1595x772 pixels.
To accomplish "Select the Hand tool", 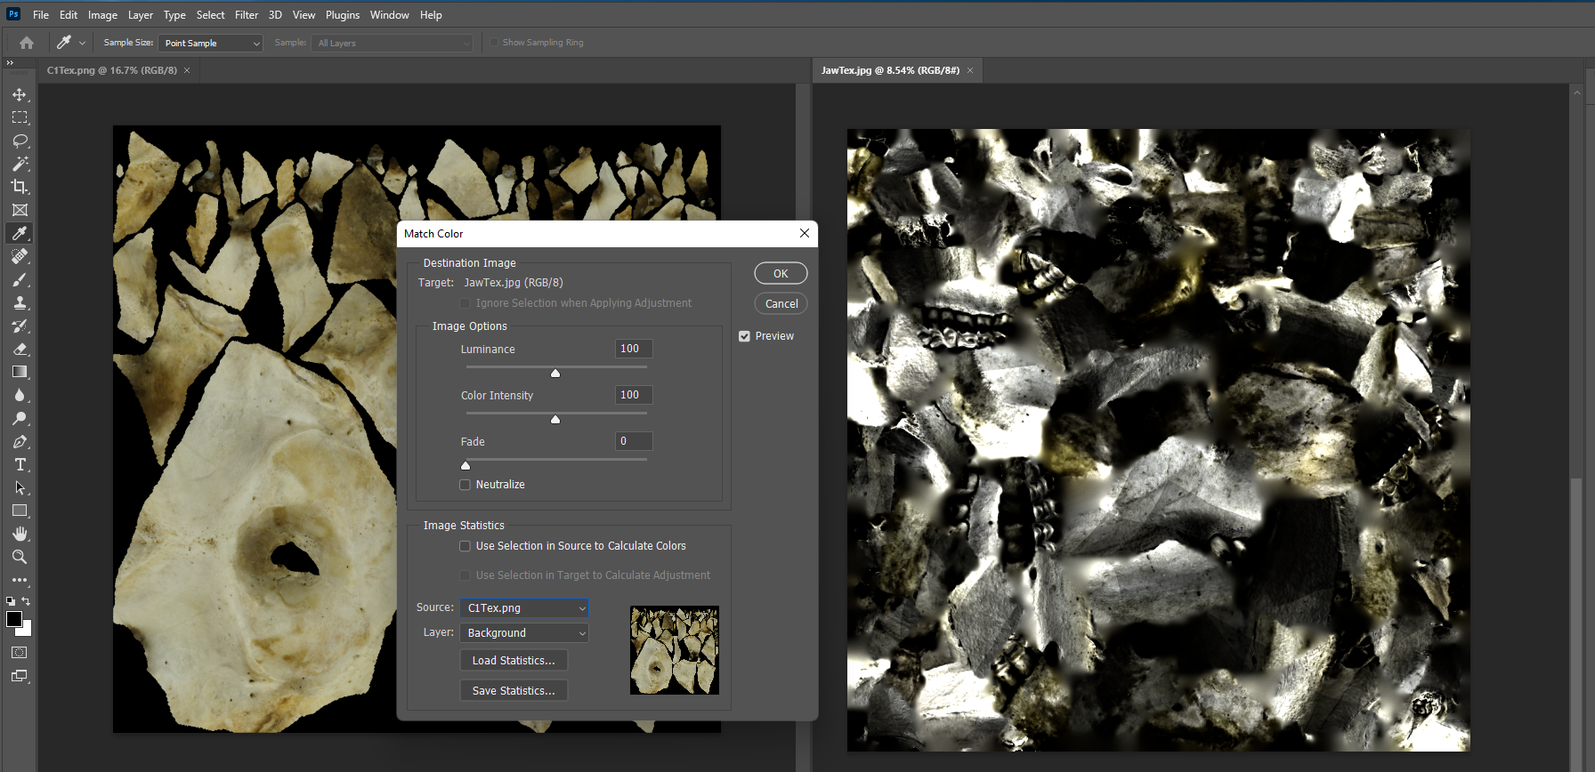I will click(x=20, y=534).
